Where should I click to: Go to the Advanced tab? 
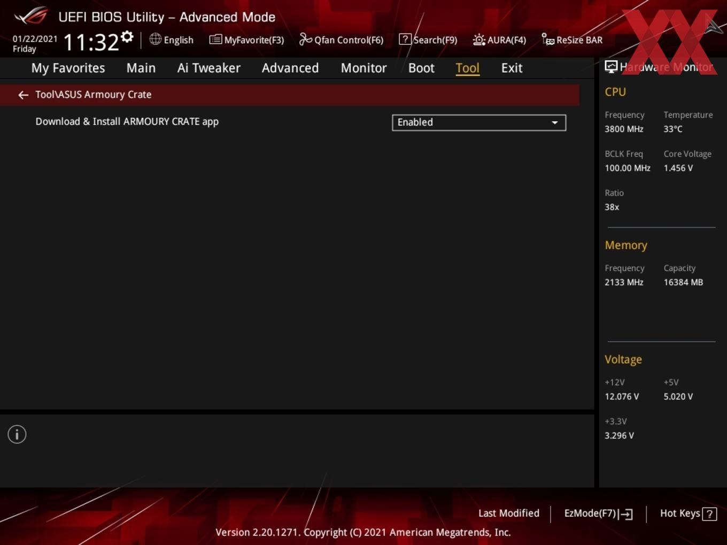click(290, 68)
